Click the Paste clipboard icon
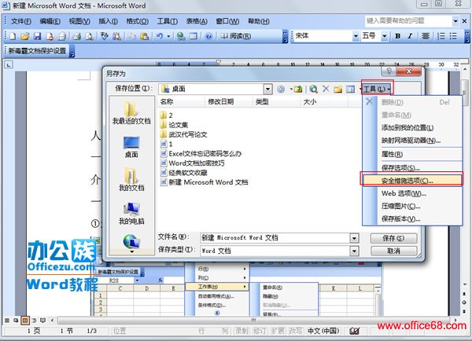472x341 pixels. click(x=145, y=36)
